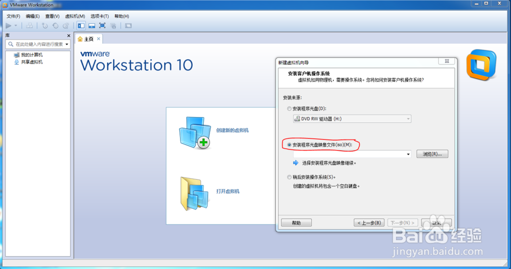Click the Send Ctrl+Alt+Del toolbar icon
Viewport: 511px width, 269px height.
(29, 26)
